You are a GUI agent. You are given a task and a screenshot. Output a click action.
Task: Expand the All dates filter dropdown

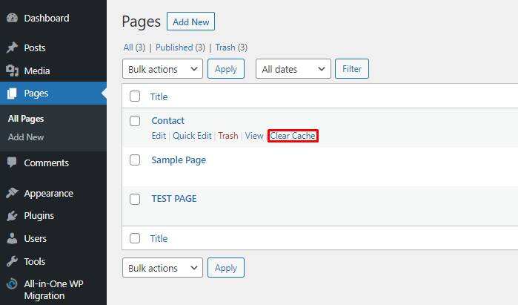293,69
